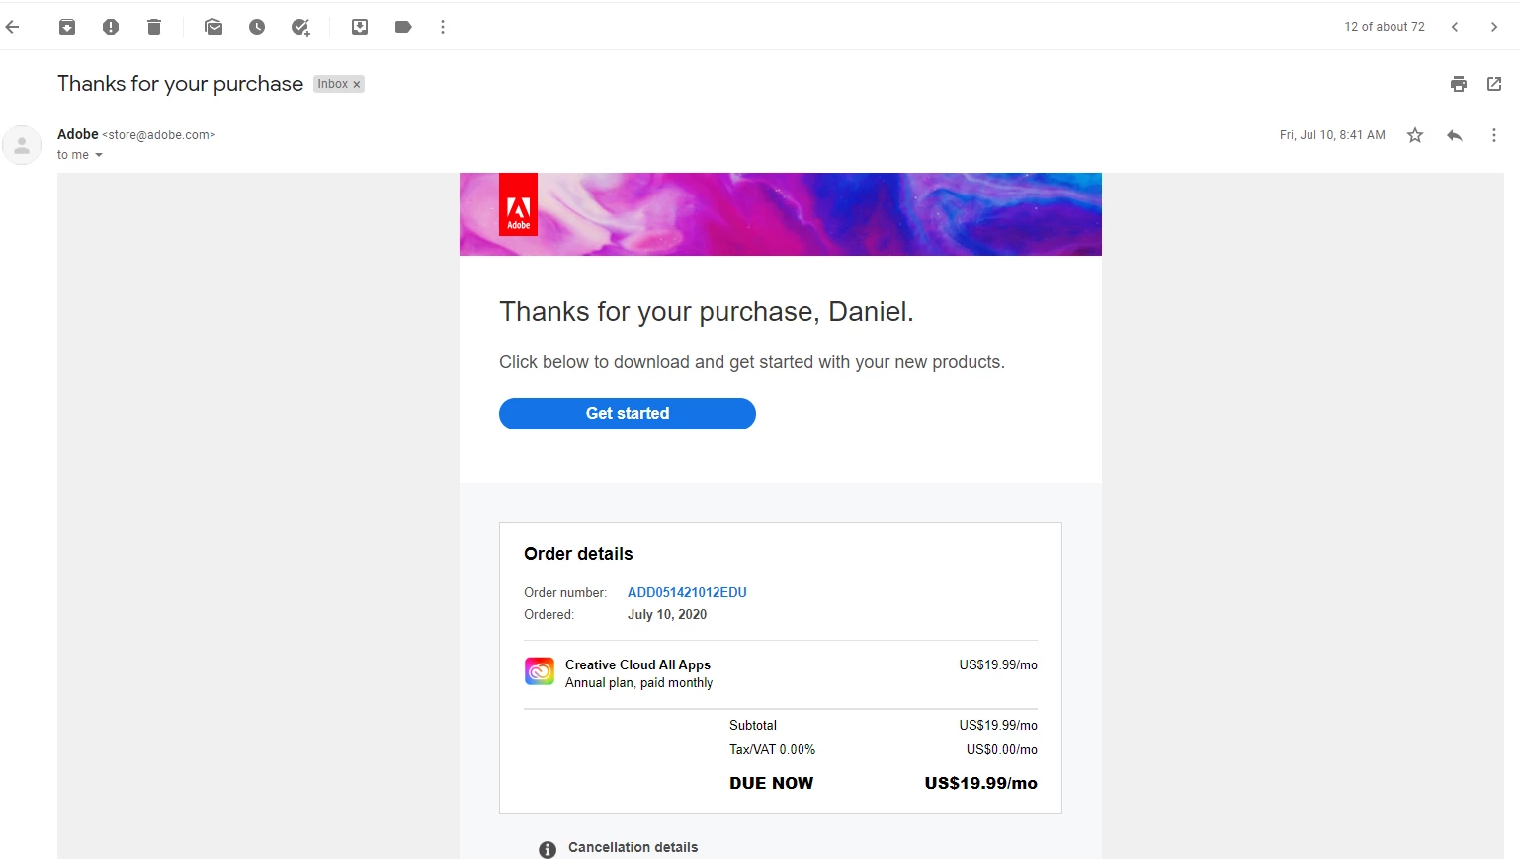Reply to the Adobe message
The image size is (1520, 859).
[1455, 135]
